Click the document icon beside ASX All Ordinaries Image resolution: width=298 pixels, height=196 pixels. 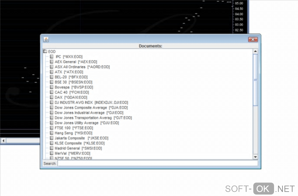tap(51, 67)
